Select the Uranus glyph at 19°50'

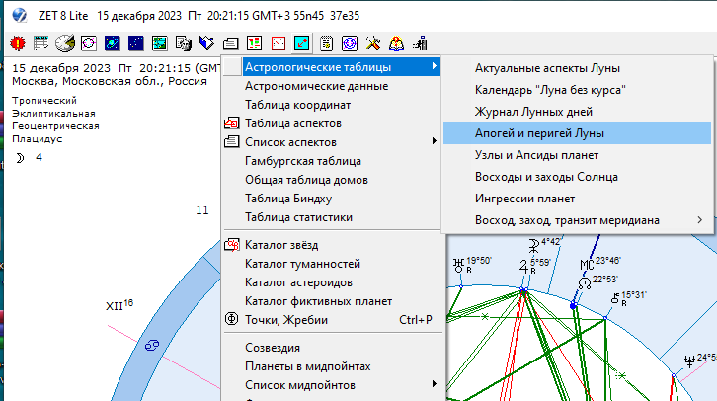458,266
